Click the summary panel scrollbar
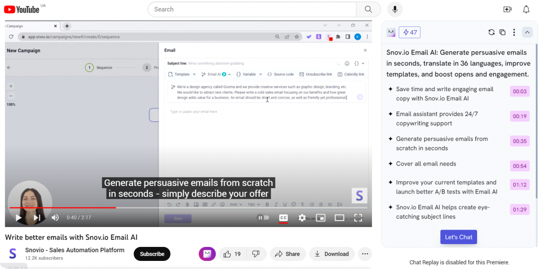 click(536, 121)
